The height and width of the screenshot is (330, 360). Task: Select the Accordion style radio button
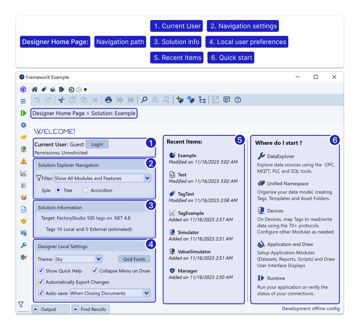(85, 190)
